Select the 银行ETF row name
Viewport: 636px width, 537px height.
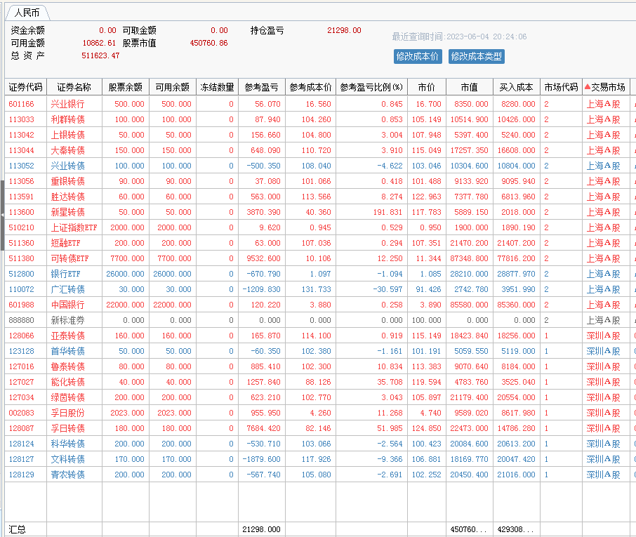(x=65, y=274)
